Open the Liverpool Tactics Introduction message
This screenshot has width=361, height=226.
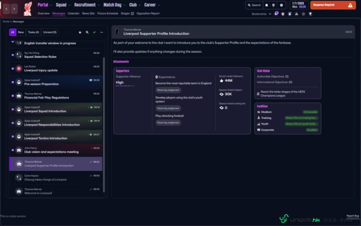pos(56,136)
